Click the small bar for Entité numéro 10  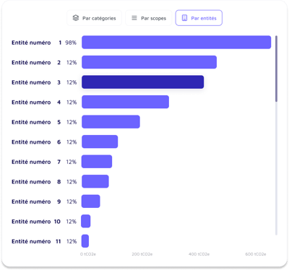[86, 221]
